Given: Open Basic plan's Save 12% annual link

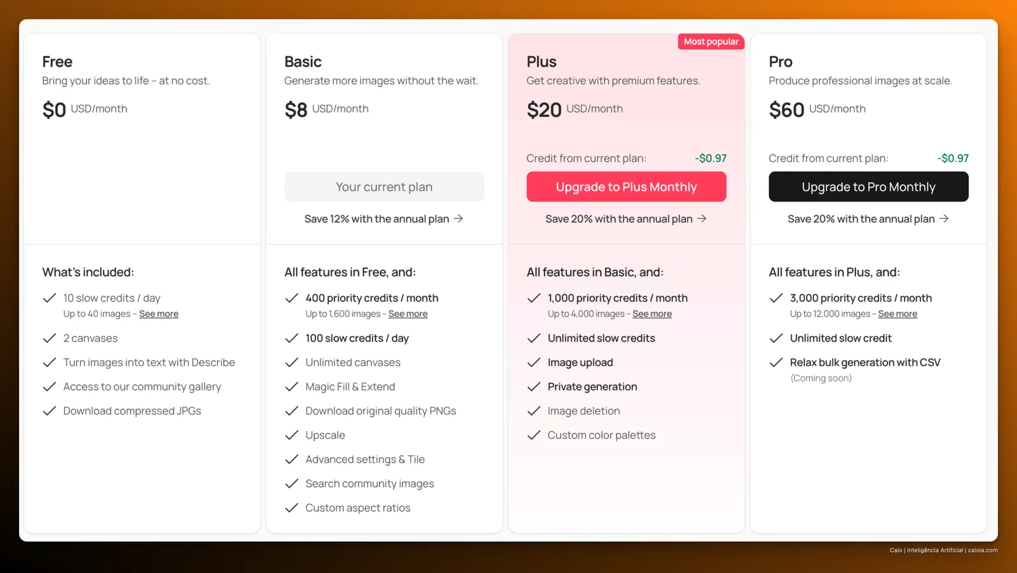Looking at the screenshot, I should [x=384, y=219].
